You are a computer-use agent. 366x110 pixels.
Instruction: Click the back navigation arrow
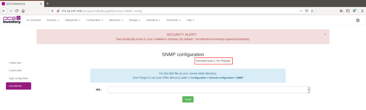(x=4, y=11)
